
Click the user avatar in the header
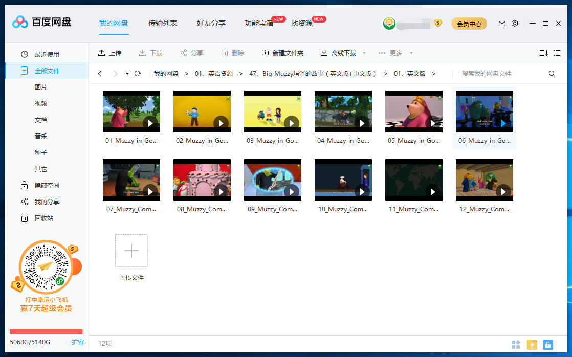[389, 24]
